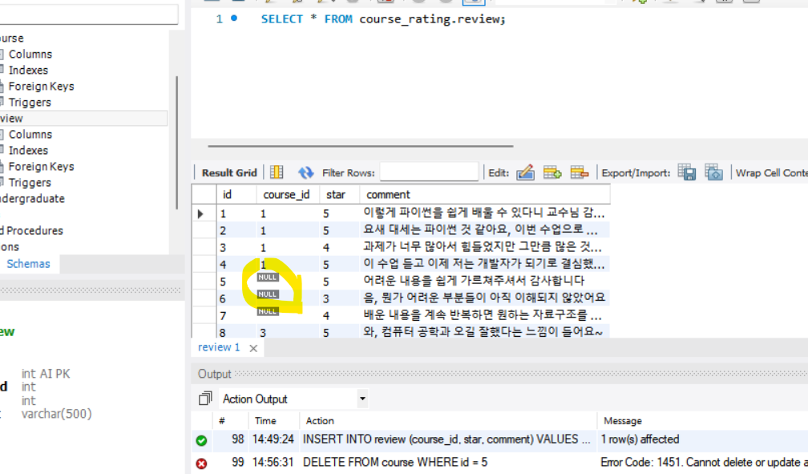Click Message column header in output panel
Image resolution: width=808 pixels, height=474 pixels.
pos(623,421)
